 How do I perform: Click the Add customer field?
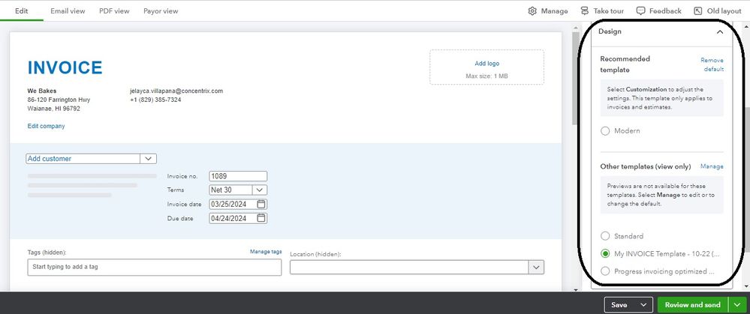click(83, 158)
